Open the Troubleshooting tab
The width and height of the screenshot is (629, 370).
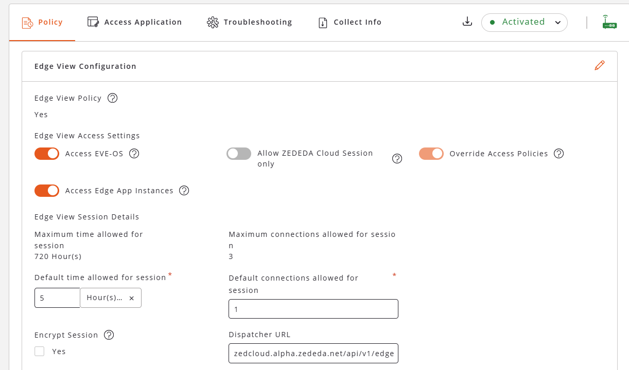pyautogui.click(x=249, y=22)
